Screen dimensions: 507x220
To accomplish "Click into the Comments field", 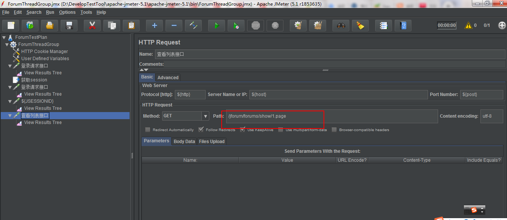I will (x=335, y=64).
